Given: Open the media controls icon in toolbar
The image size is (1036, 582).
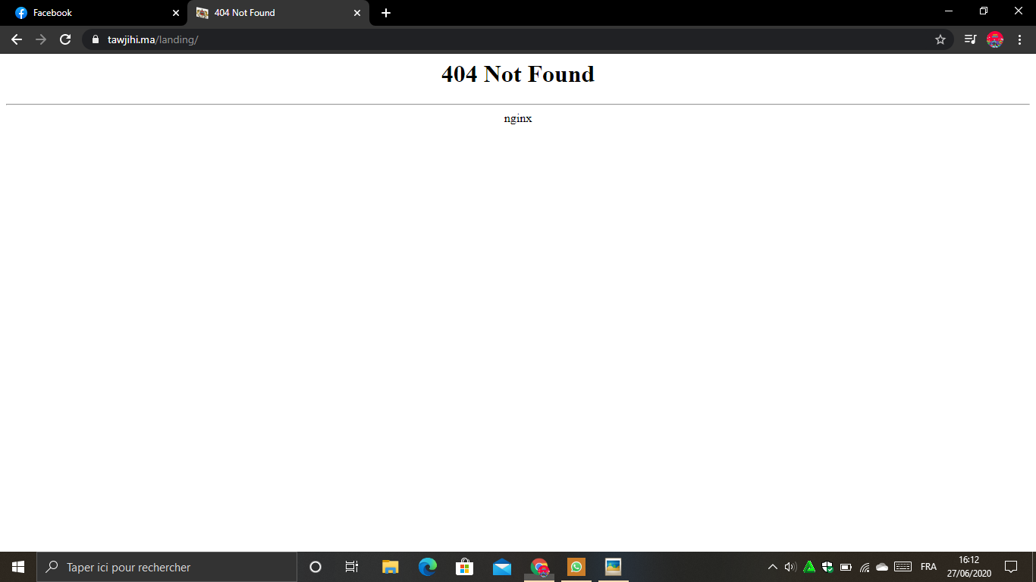Looking at the screenshot, I should (x=970, y=39).
